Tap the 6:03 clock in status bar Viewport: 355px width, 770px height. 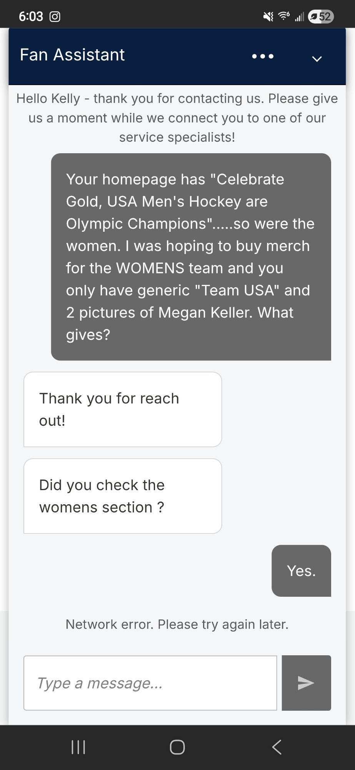pyautogui.click(x=31, y=17)
